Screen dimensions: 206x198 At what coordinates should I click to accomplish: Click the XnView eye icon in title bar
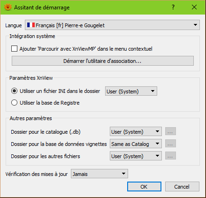pyautogui.click(x=8, y=7)
